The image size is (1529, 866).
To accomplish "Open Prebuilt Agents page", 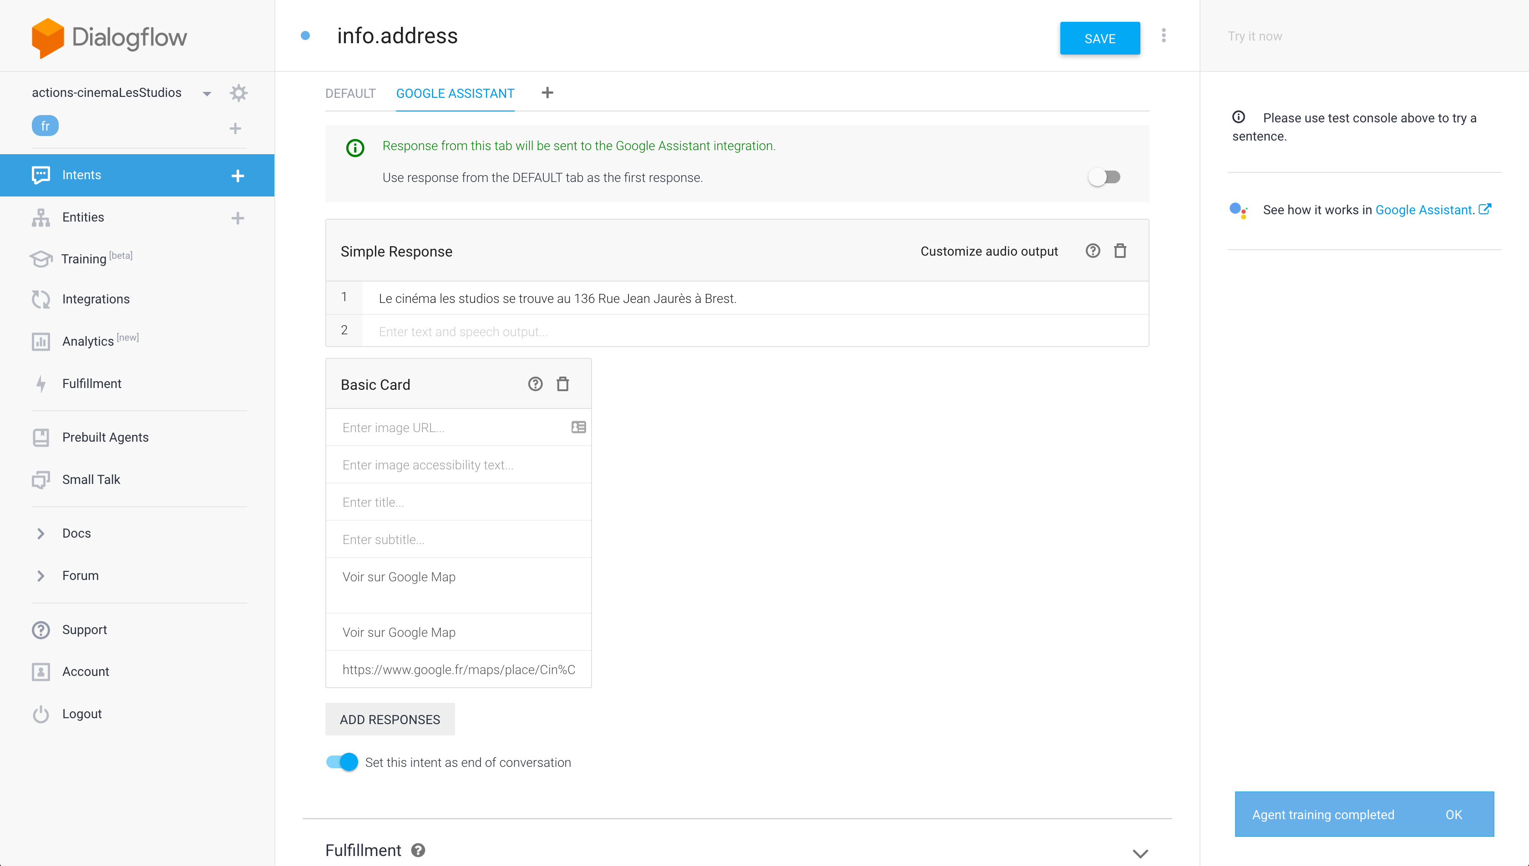I will coord(105,437).
